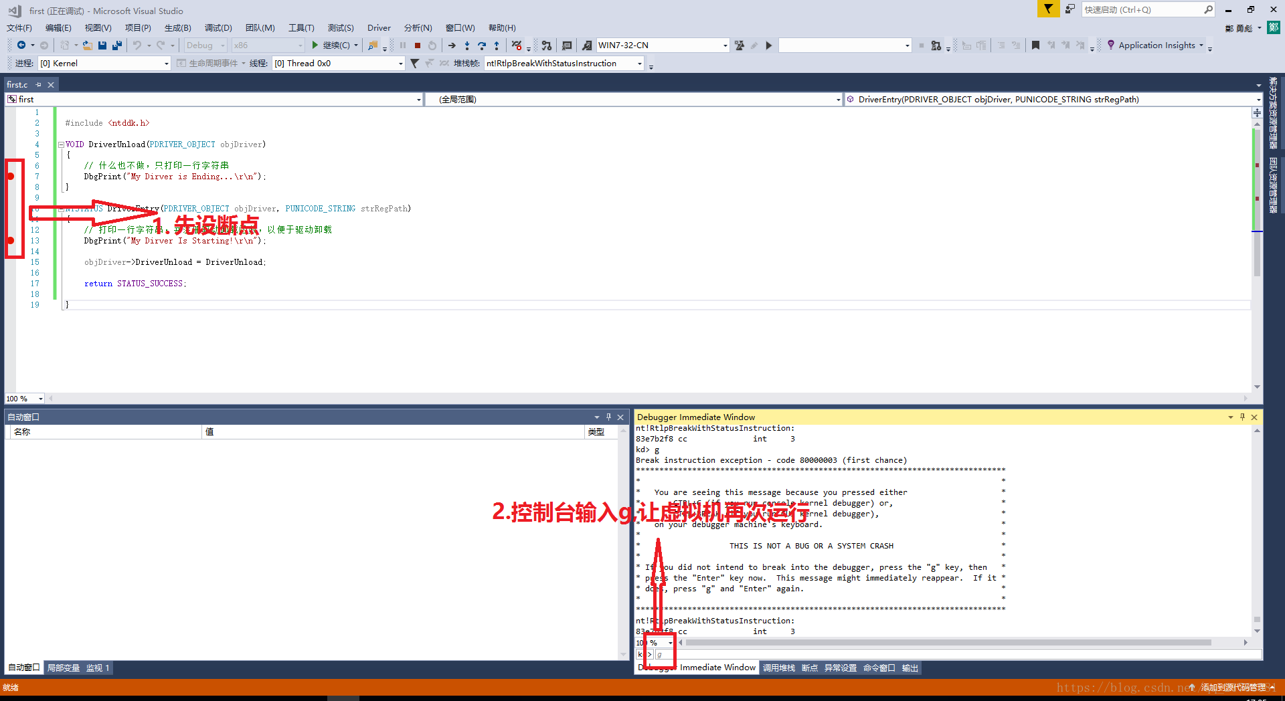The width and height of the screenshot is (1285, 701).
Task: Open the 堆栈帧 stack frame dropdown
Action: pos(639,64)
